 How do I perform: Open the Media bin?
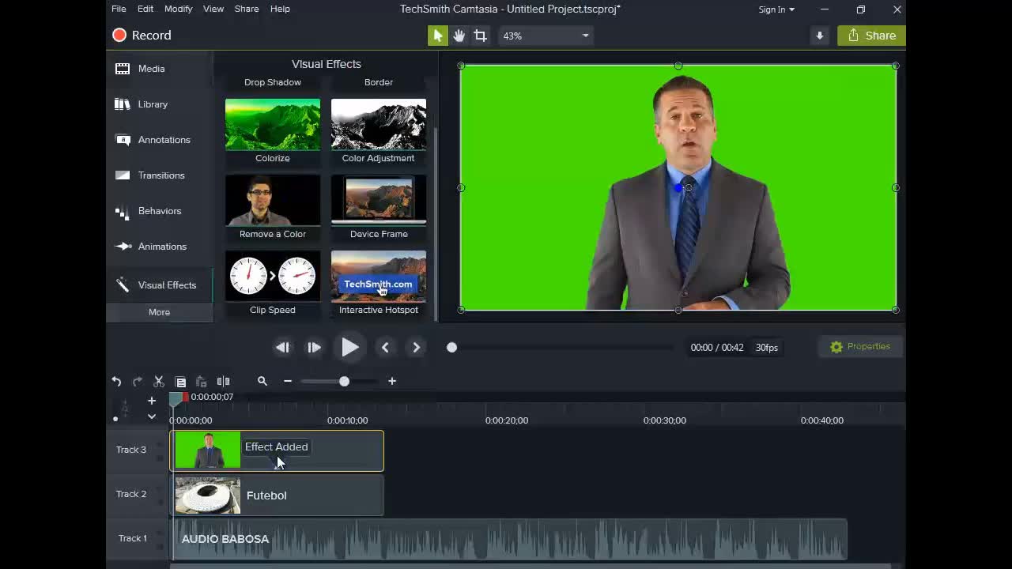pos(160,69)
